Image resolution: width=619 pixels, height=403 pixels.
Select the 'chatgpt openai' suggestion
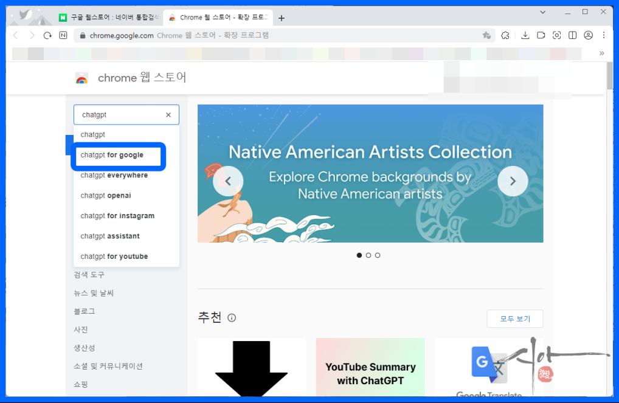(126, 196)
